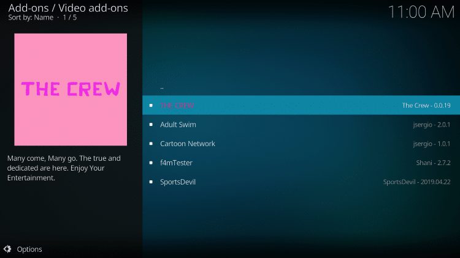Open the Adult Swim add-on

pos(301,124)
